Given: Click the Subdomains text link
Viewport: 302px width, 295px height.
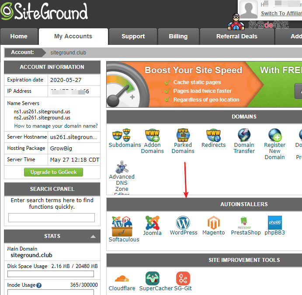Looking at the screenshot, I should pos(125,145).
